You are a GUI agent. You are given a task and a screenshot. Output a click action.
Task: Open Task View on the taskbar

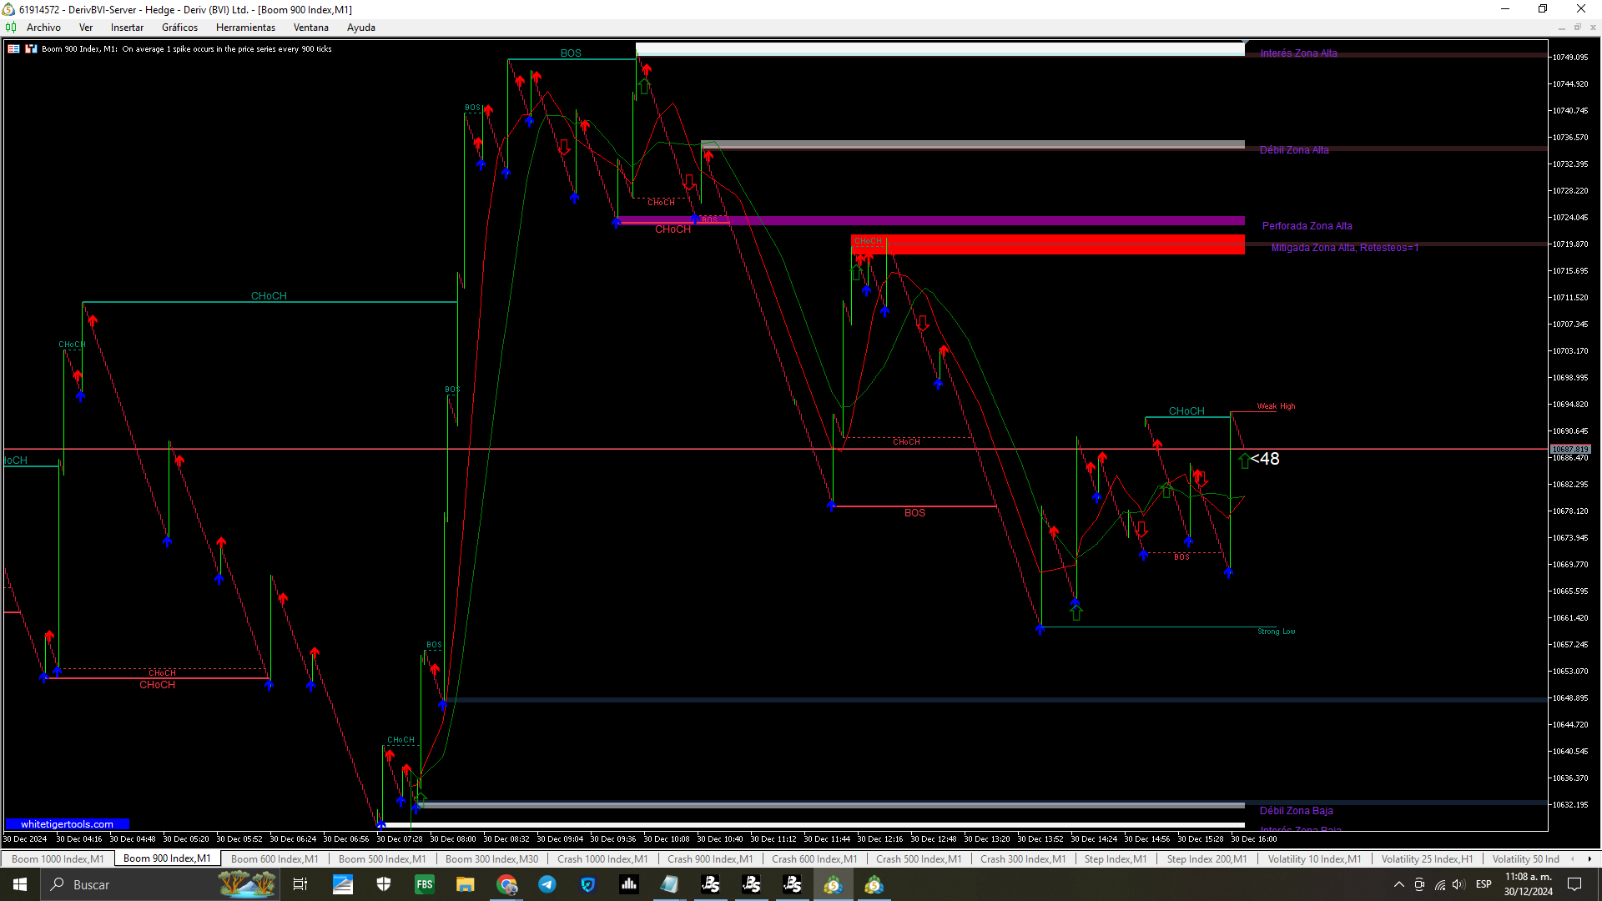(x=300, y=884)
